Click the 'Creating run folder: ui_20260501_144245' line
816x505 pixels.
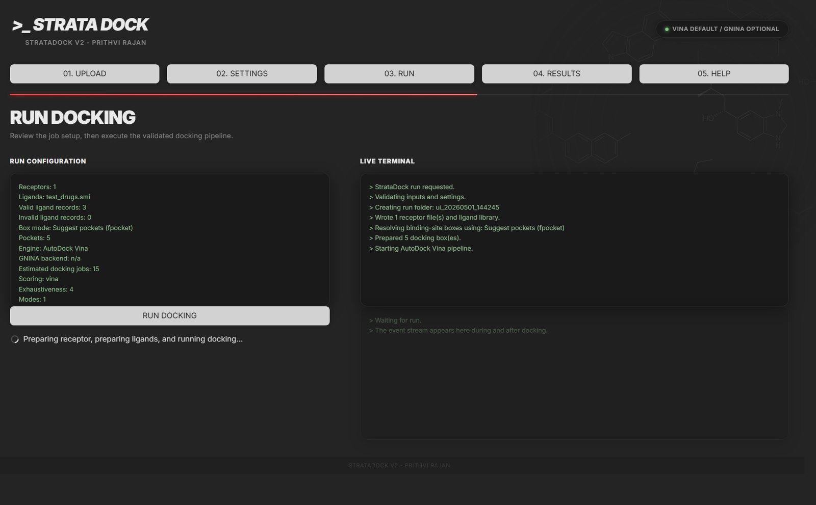point(434,207)
